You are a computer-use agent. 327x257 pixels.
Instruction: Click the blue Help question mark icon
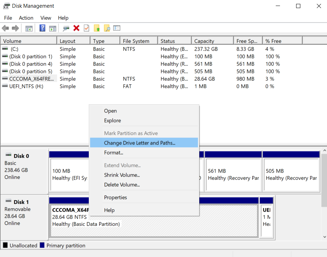pyautogui.click(x=42, y=28)
